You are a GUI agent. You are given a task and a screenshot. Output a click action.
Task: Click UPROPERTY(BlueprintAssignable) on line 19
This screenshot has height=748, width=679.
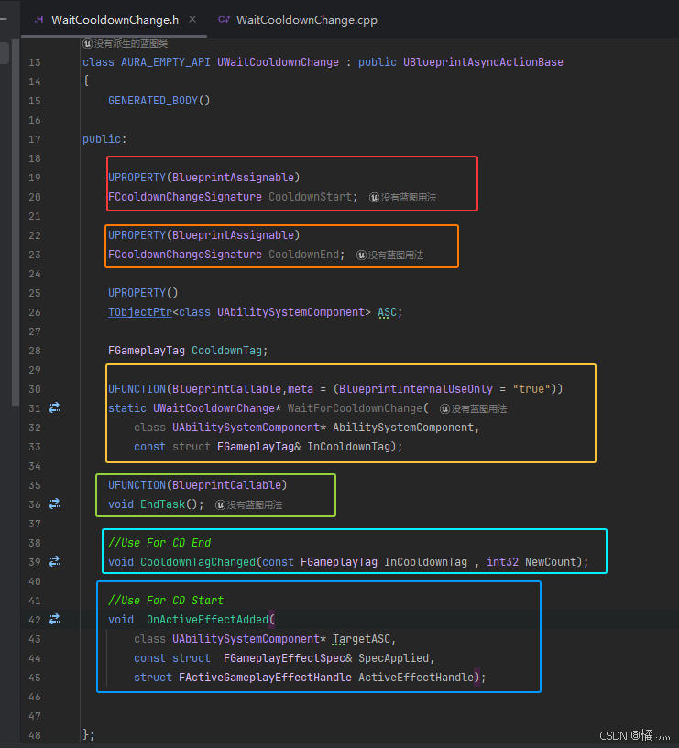point(204,178)
